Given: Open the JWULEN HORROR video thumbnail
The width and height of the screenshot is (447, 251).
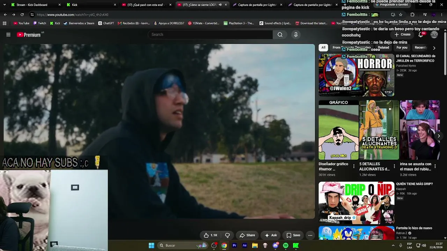Looking at the screenshot, I should (x=357, y=75).
